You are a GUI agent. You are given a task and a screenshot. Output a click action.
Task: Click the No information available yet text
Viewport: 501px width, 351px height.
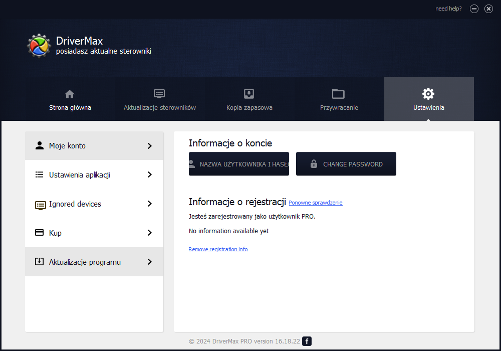(228, 231)
